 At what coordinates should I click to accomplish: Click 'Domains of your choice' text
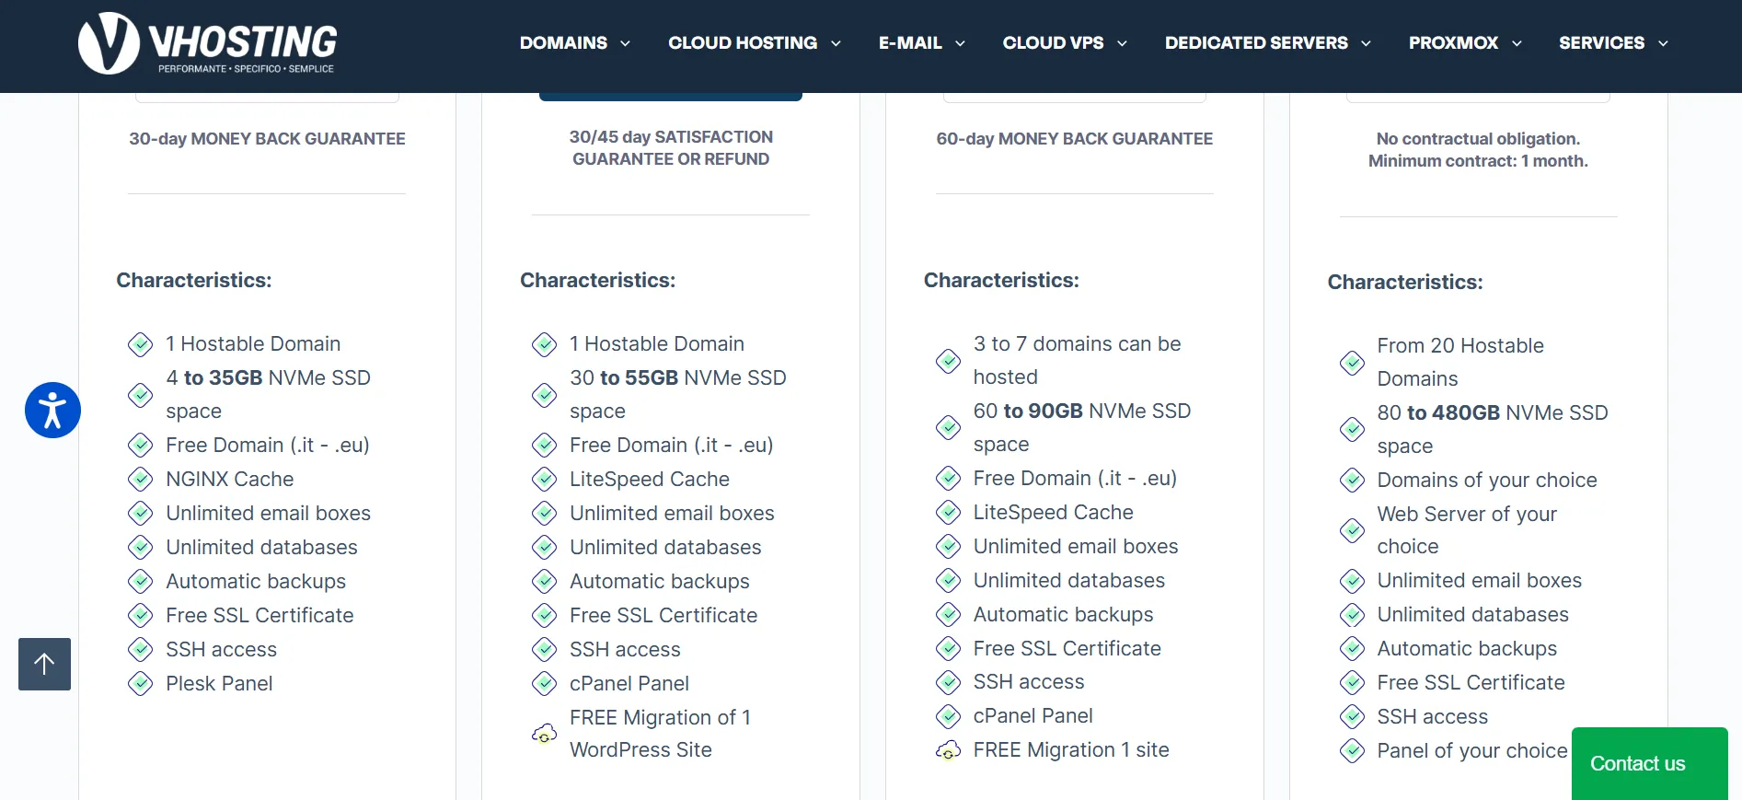click(1487, 480)
